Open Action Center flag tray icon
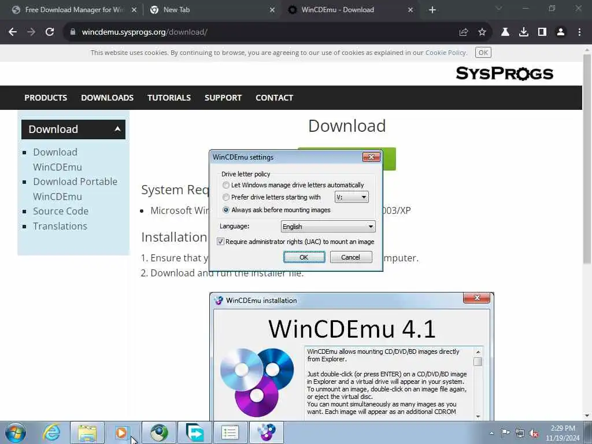592x444 pixels. (505, 432)
